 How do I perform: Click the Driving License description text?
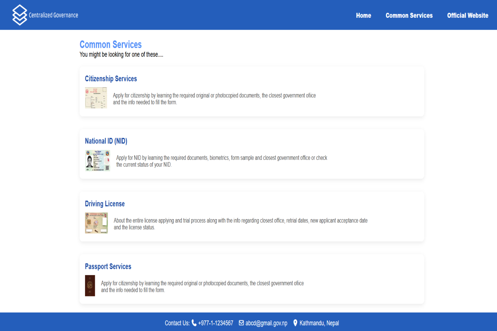click(x=240, y=224)
